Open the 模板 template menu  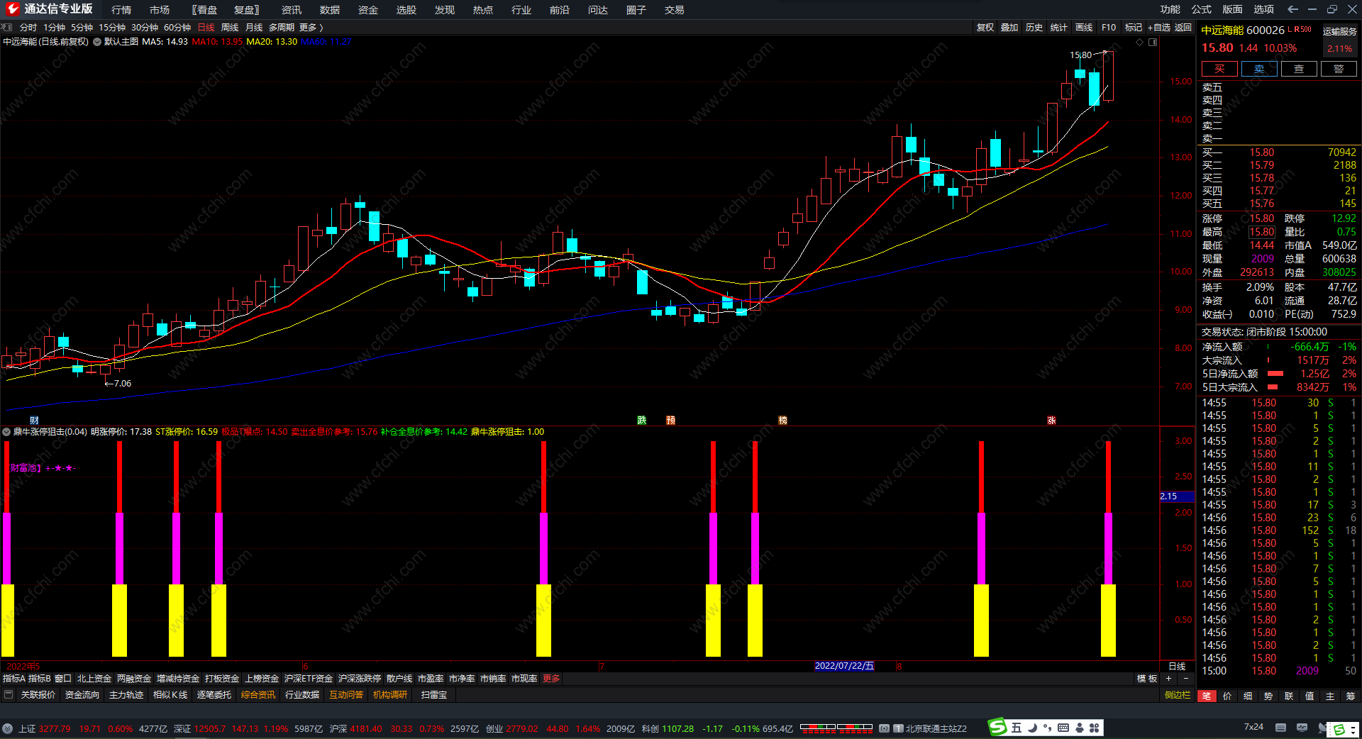point(1147,679)
